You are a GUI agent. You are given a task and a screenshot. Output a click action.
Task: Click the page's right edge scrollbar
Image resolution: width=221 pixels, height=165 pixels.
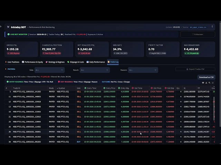(220, 74)
